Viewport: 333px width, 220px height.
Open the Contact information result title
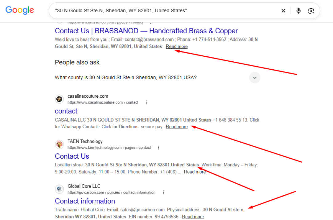coord(85,201)
